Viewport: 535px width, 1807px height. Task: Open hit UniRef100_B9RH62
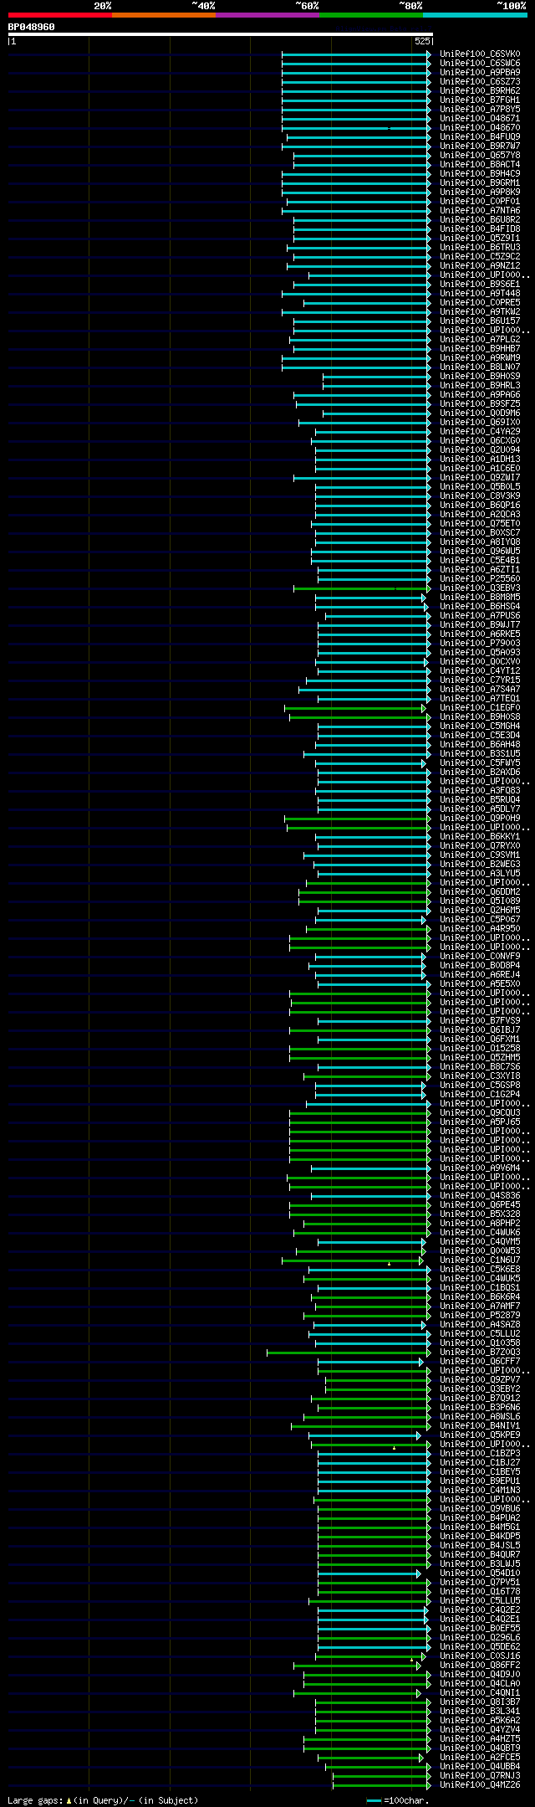[480, 91]
